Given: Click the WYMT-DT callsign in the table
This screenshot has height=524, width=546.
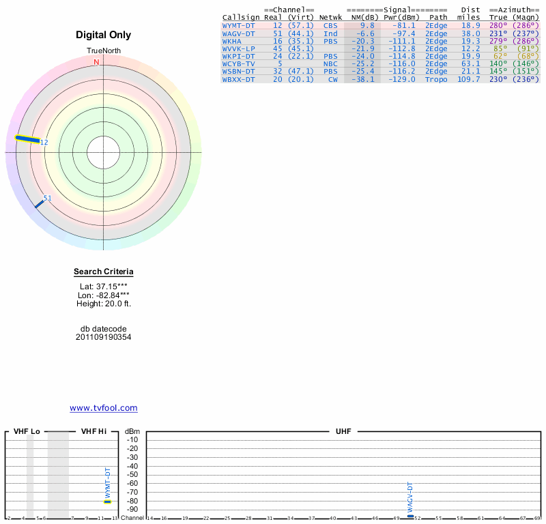Looking at the screenshot, I should (x=238, y=25).
